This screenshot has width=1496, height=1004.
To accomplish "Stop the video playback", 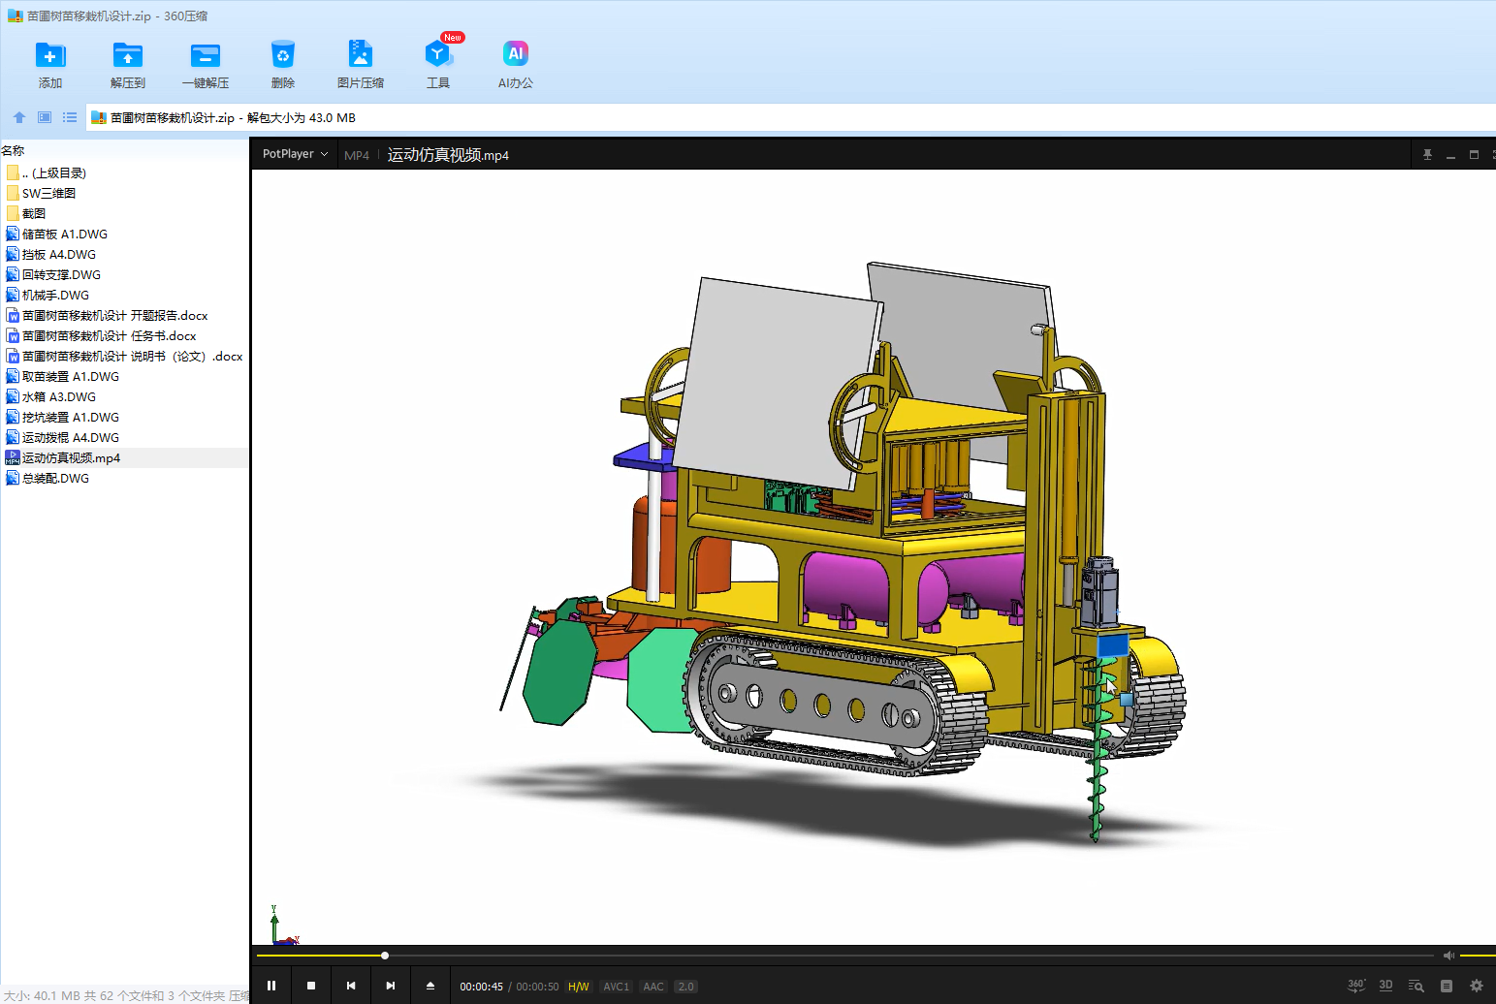I will 311,986.
